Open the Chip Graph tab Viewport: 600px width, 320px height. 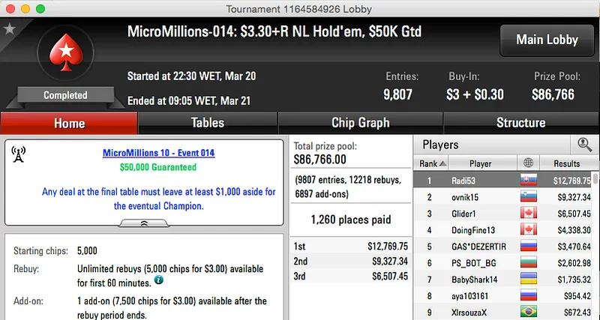click(360, 123)
